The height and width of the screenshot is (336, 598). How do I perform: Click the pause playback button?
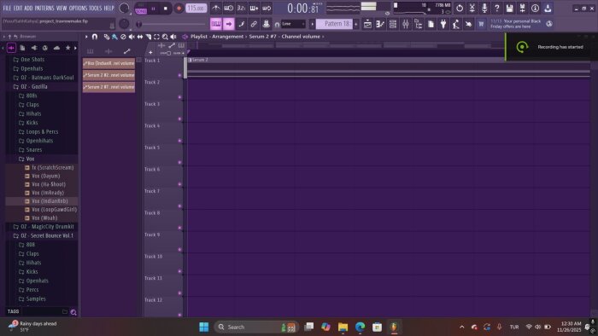153,9
